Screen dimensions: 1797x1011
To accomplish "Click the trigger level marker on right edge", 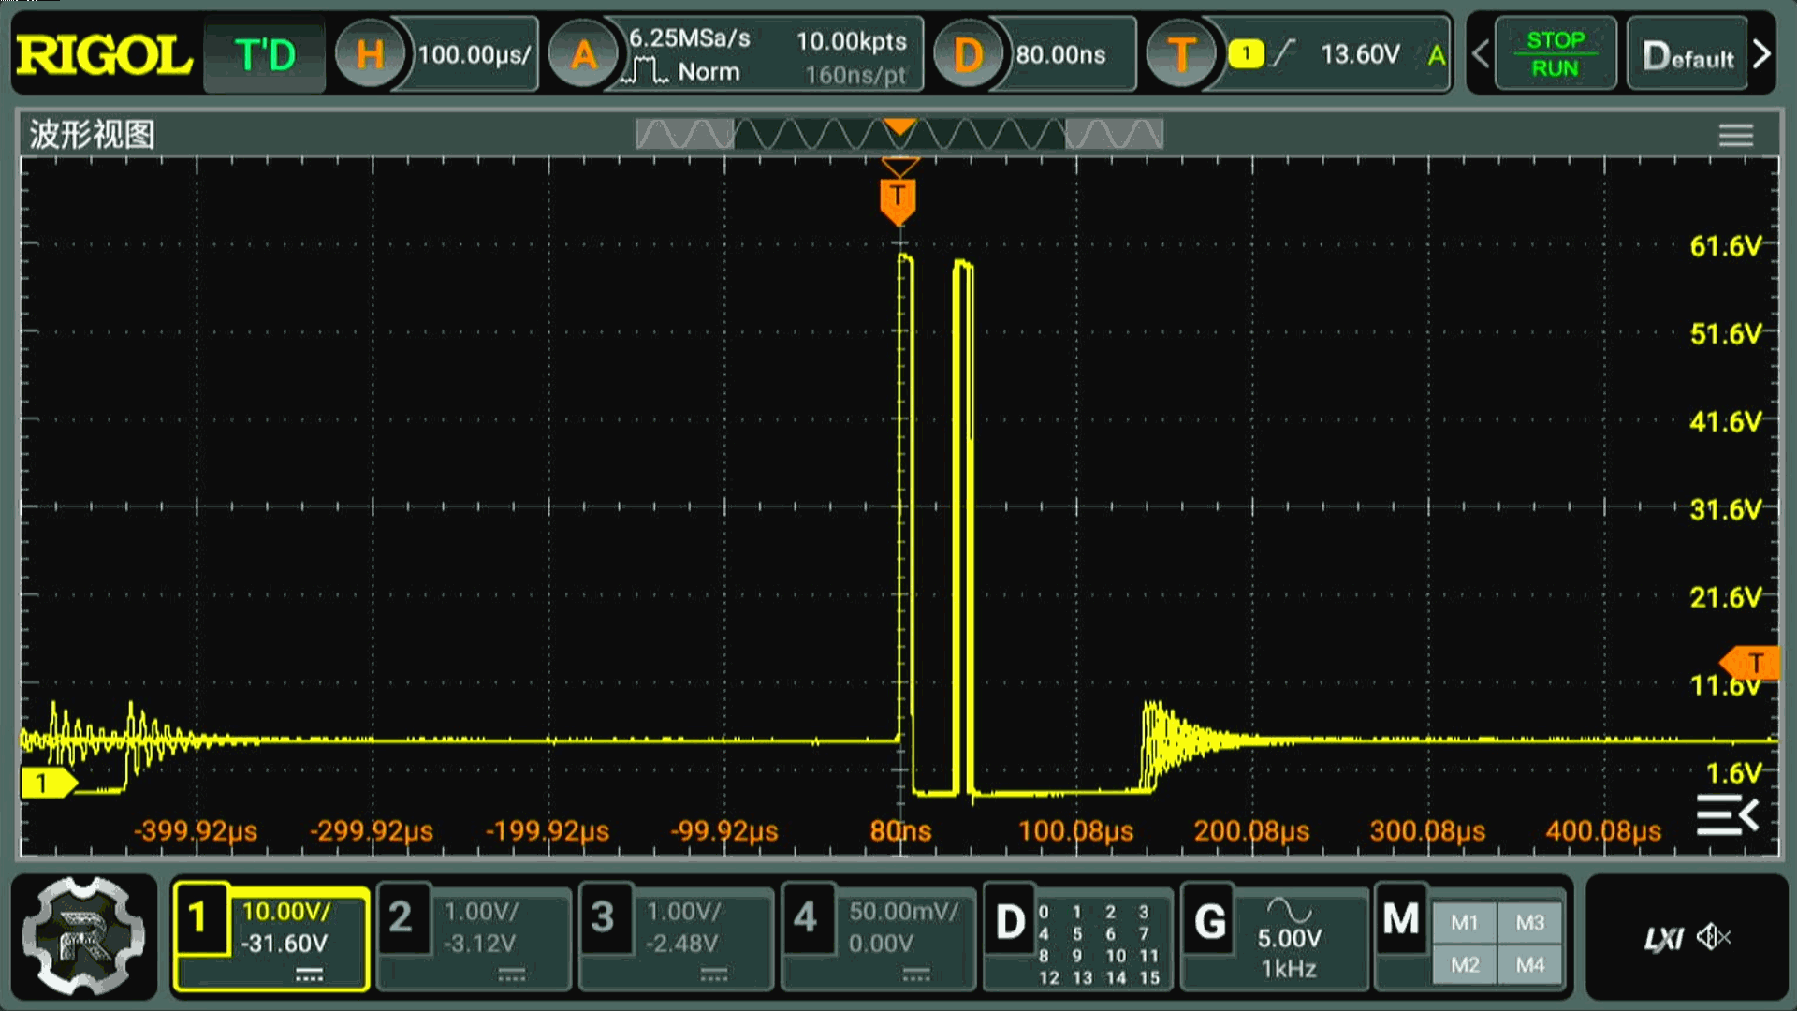I will 1751,663.
